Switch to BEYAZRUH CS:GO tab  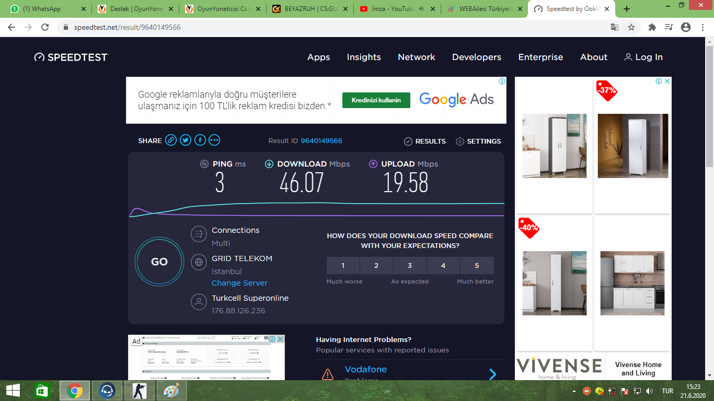pos(308,9)
